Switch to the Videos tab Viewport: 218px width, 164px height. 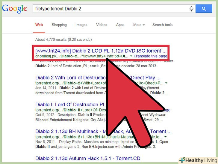point(102,25)
